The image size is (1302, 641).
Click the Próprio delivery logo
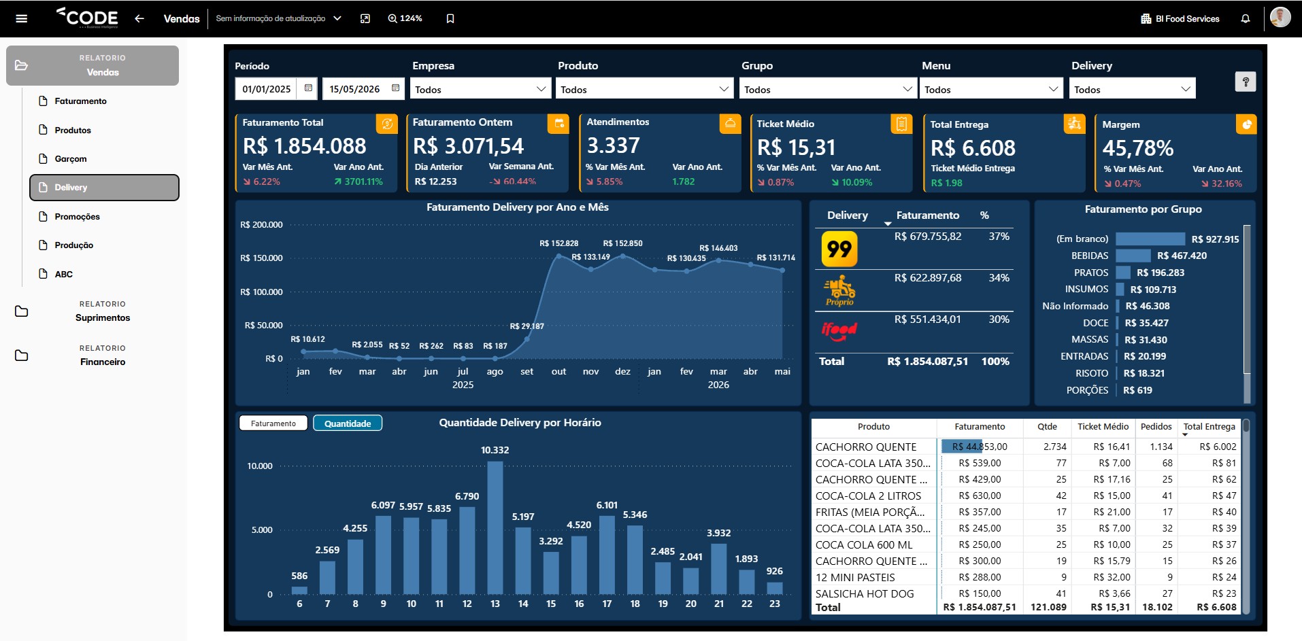(839, 291)
